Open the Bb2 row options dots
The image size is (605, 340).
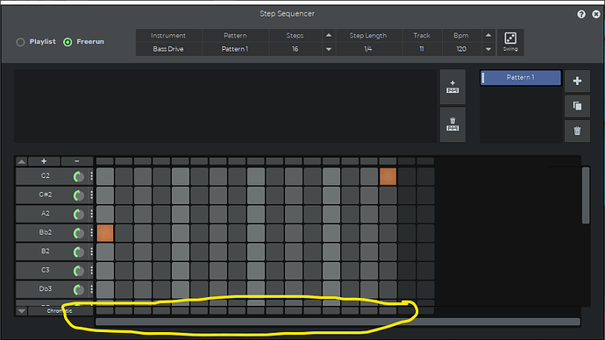point(91,233)
